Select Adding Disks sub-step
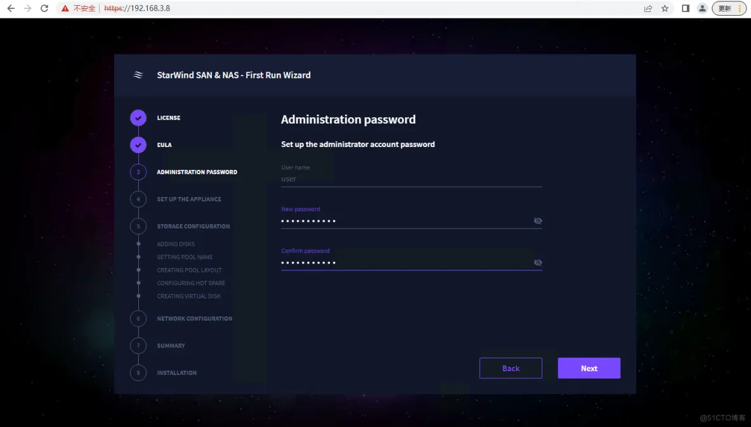 (176, 244)
